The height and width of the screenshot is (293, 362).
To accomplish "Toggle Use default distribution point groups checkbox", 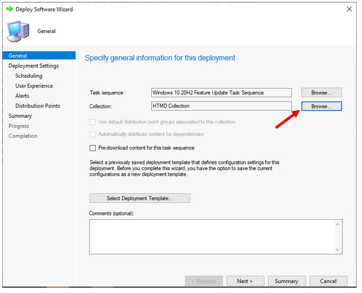I will click(x=93, y=122).
